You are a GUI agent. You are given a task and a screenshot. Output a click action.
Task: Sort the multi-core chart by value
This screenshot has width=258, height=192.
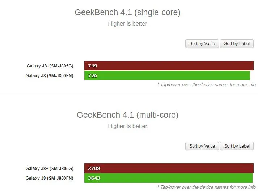click(202, 146)
